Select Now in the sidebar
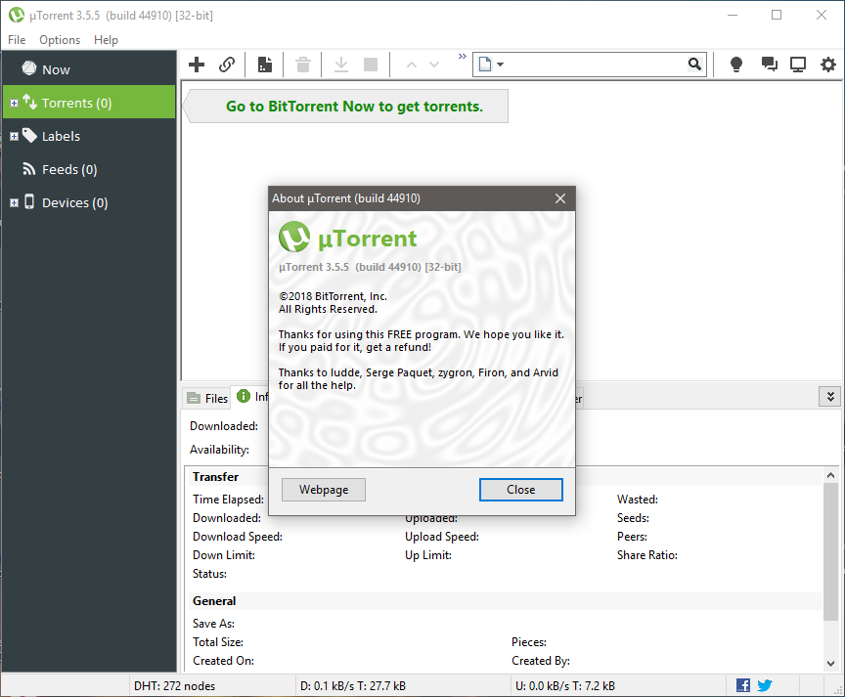The height and width of the screenshot is (697, 845). pyautogui.click(x=89, y=69)
